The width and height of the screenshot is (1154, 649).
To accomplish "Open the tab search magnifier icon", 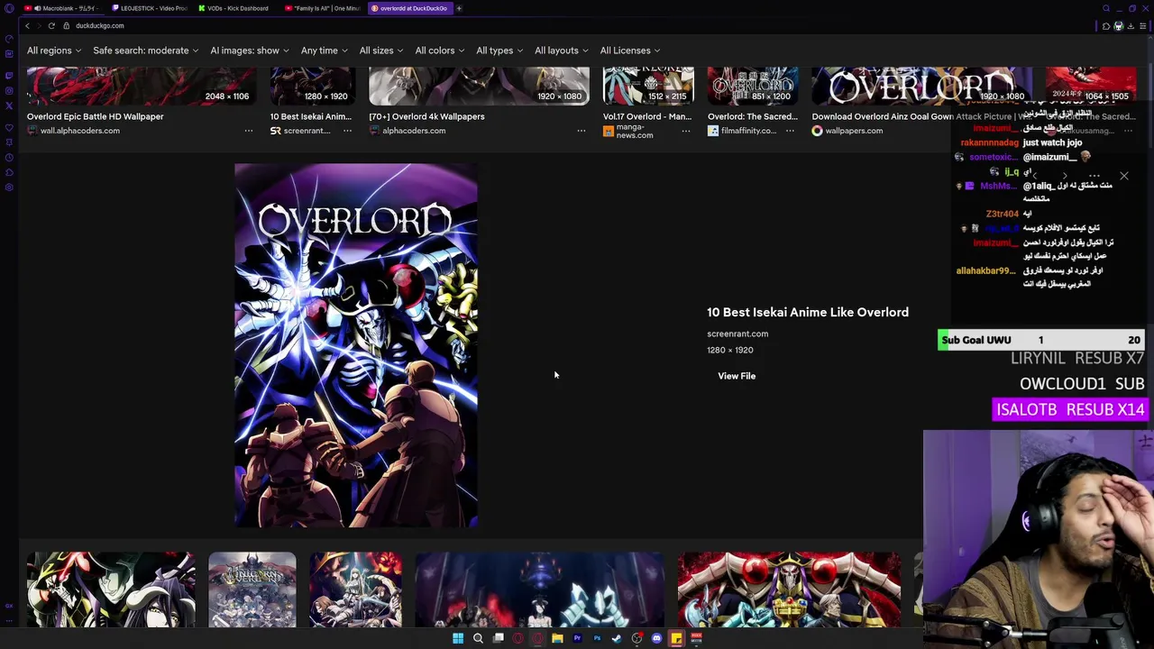I will coord(1106,8).
